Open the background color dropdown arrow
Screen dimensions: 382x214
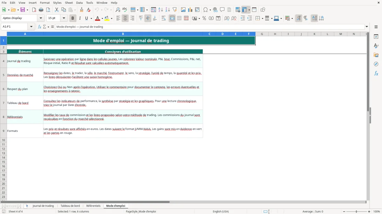coord(112,18)
